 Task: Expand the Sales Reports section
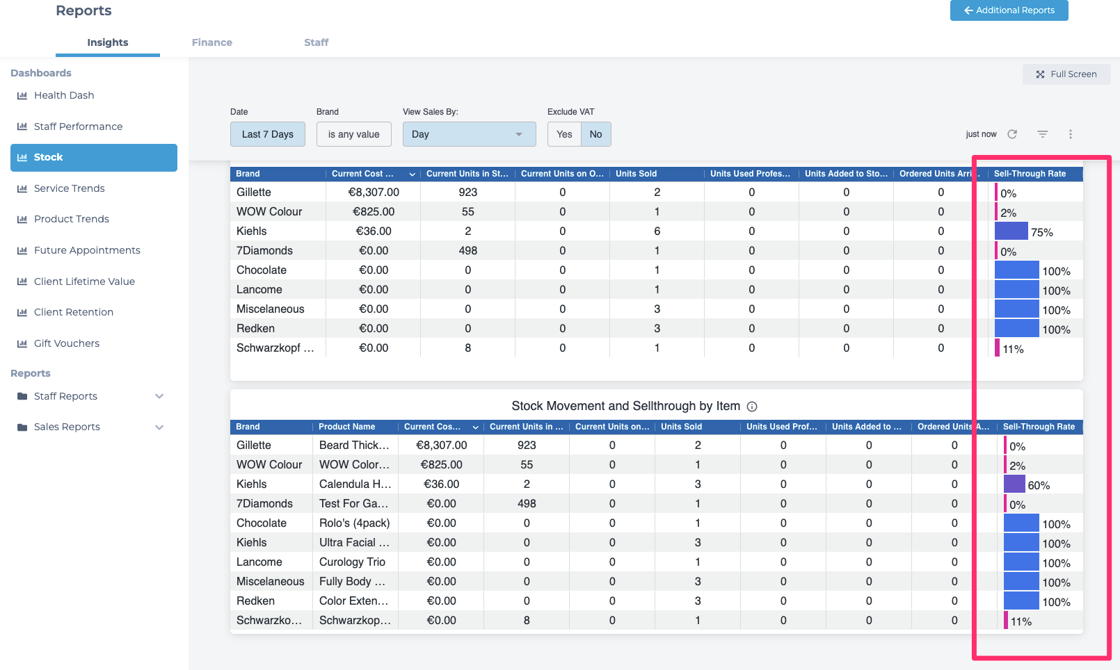(159, 427)
